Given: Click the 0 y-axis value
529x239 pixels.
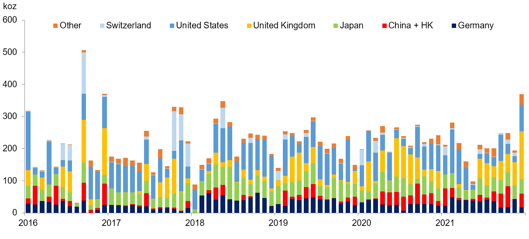Looking at the screenshot, I should point(14,213).
